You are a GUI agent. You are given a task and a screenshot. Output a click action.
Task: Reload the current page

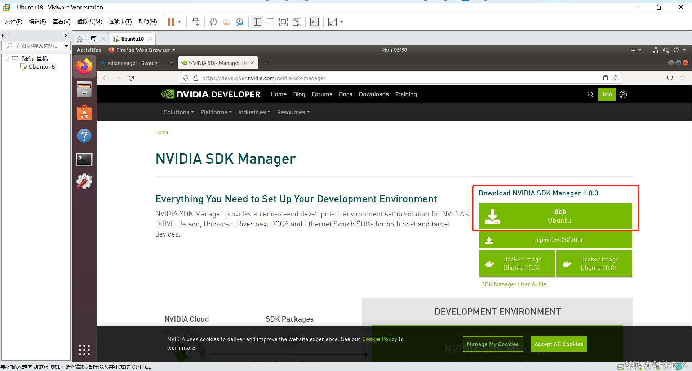[131, 78]
